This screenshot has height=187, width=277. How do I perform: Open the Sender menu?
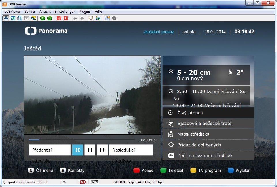click(x=30, y=12)
